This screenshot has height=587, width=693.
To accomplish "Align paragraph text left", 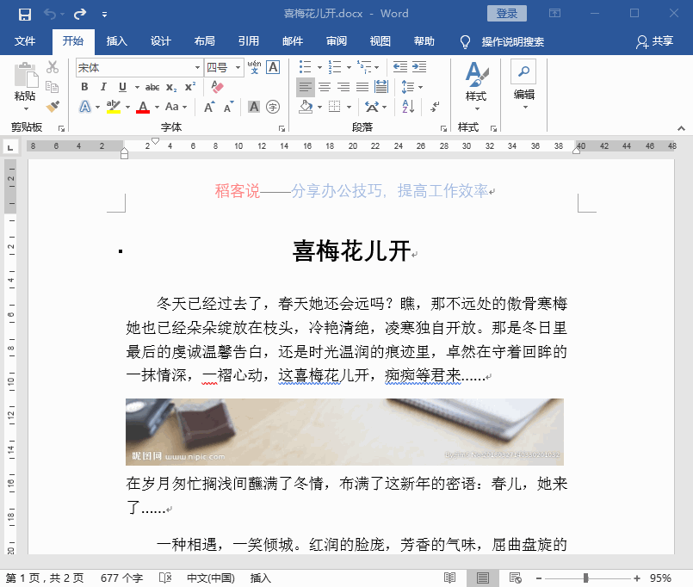I will (x=306, y=87).
